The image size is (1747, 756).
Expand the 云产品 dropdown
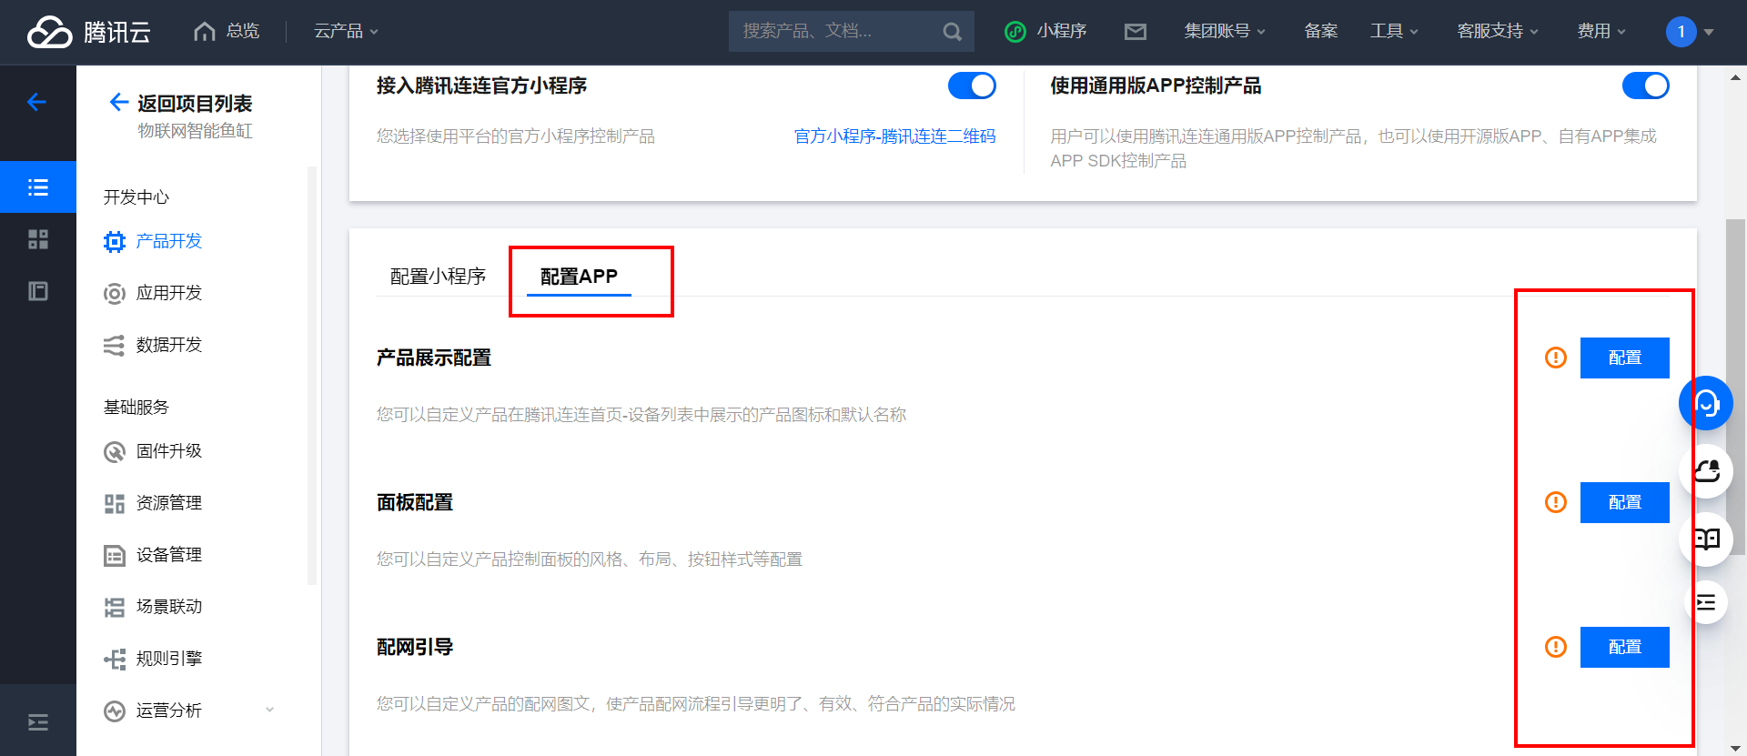click(346, 32)
